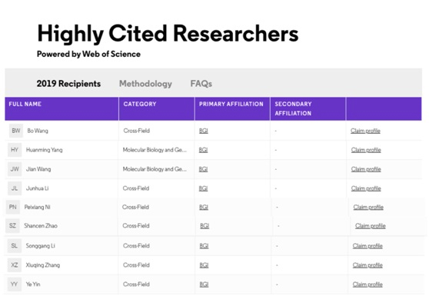Select the PN avatar for Peixiang Ni
The image size is (429, 296).
click(x=13, y=207)
